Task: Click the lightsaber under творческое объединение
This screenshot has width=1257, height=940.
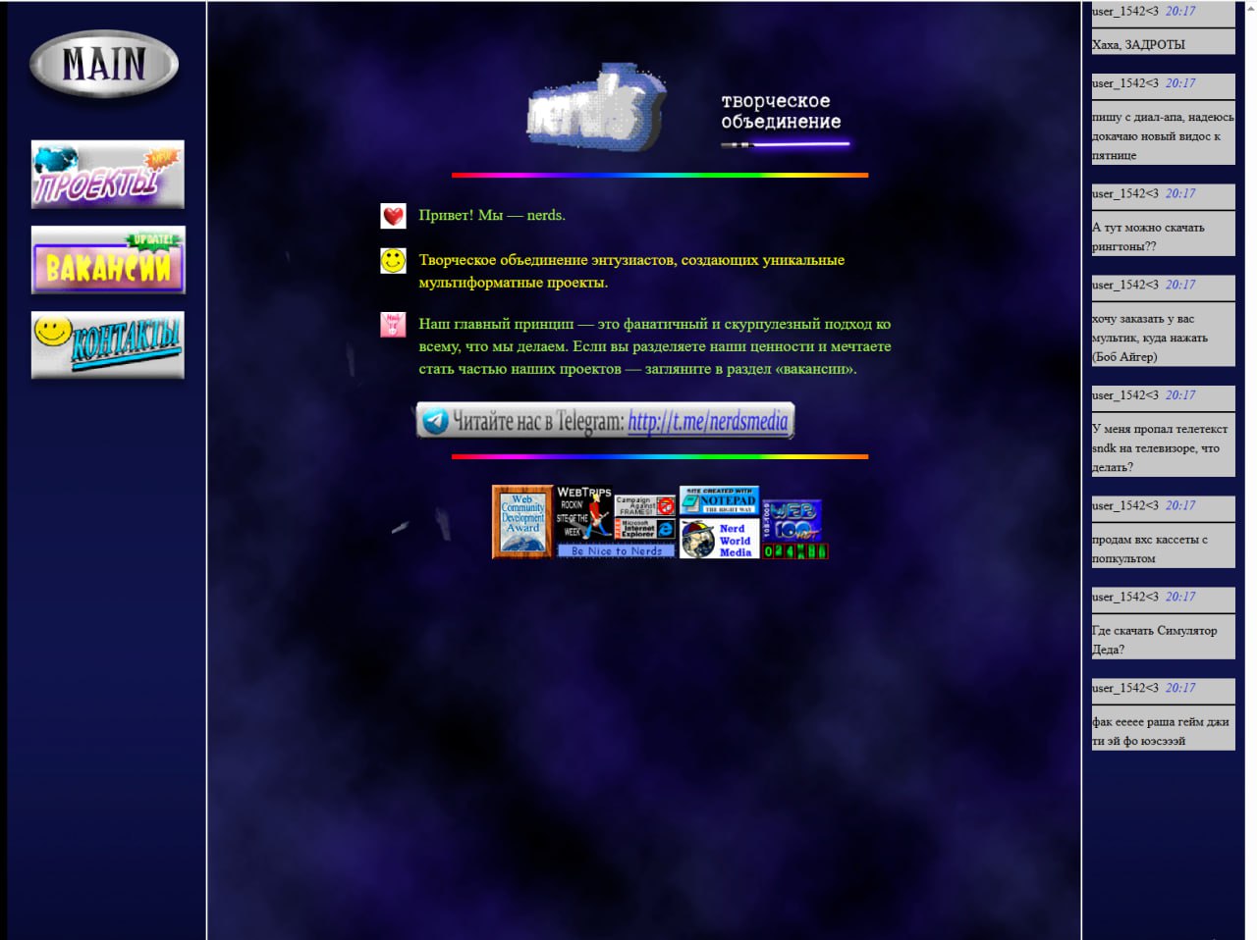Action: [x=785, y=145]
